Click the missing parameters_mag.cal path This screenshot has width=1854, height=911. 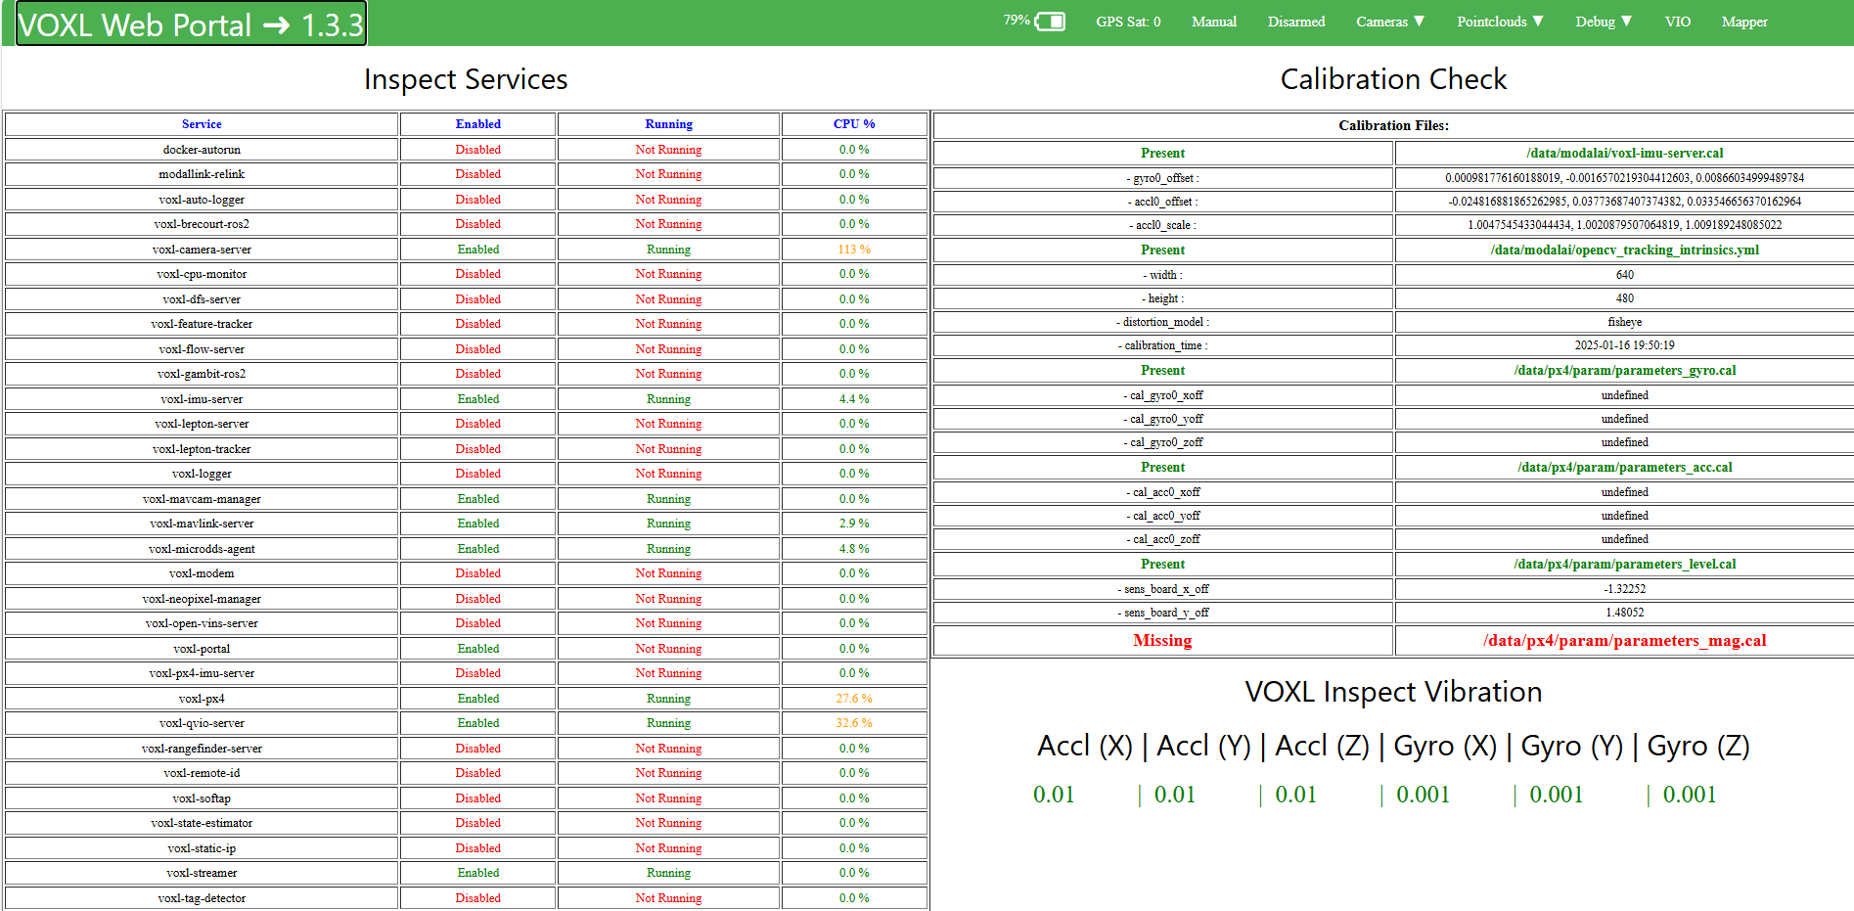(1624, 641)
